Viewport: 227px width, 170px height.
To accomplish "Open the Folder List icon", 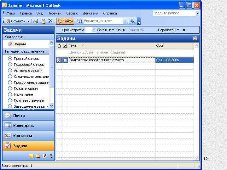I will tap(38, 156).
